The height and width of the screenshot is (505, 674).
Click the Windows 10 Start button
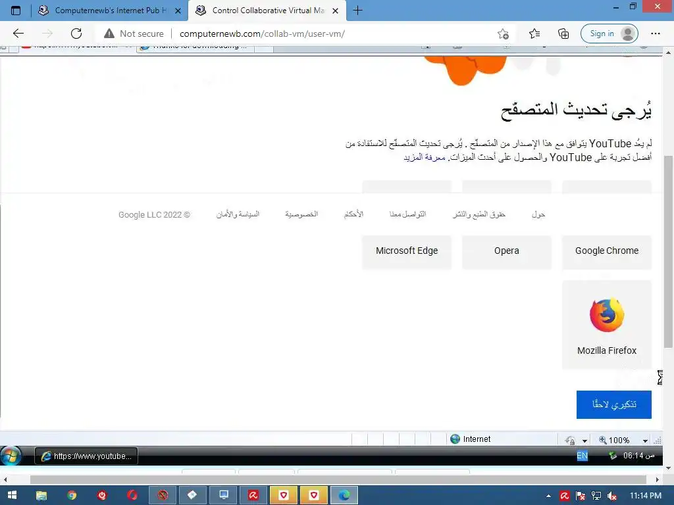[x=12, y=495]
